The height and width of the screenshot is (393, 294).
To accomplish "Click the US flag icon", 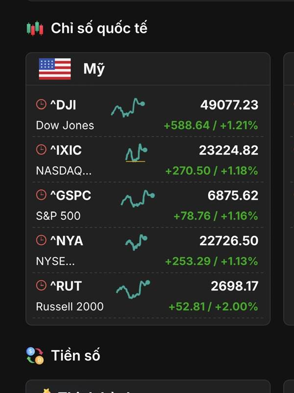I will [x=55, y=69].
